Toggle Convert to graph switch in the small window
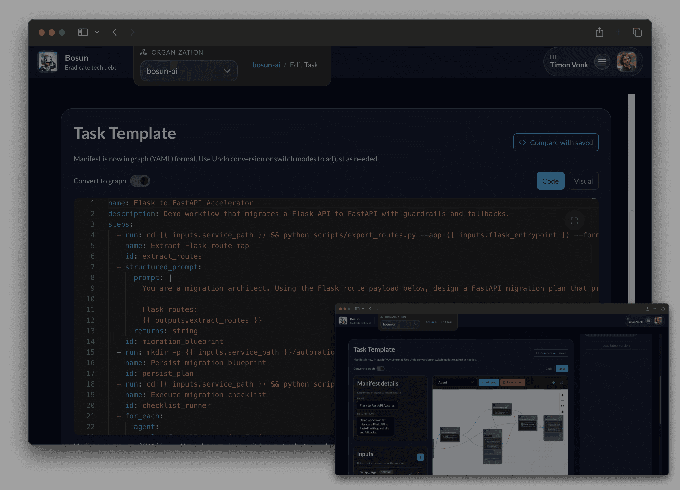Screen dimensions: 680x490 coord(380,369)
